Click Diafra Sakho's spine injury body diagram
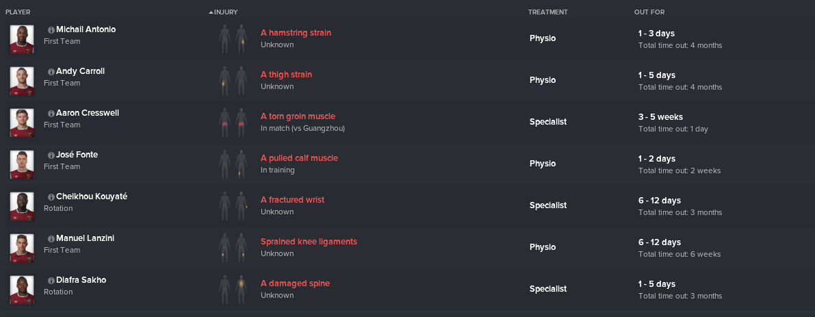 (x=233, y=289)
